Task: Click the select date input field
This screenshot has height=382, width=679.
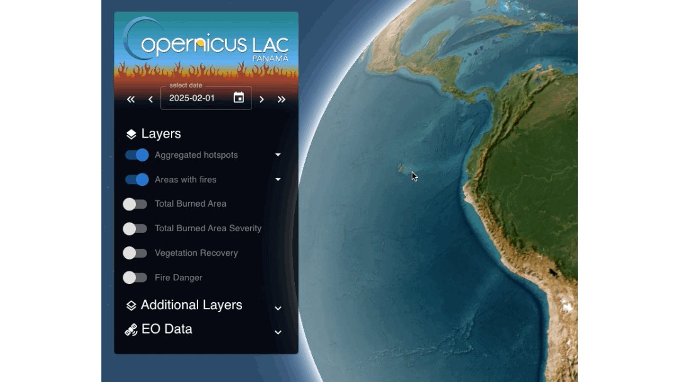Action: click(x=195, y=98)
